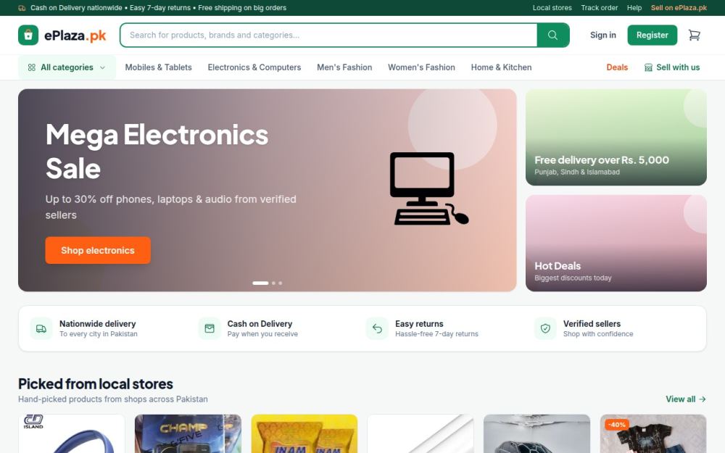
Task: Go to Women's Fashion
Action: pyautogui.click(x=421, y=67)
